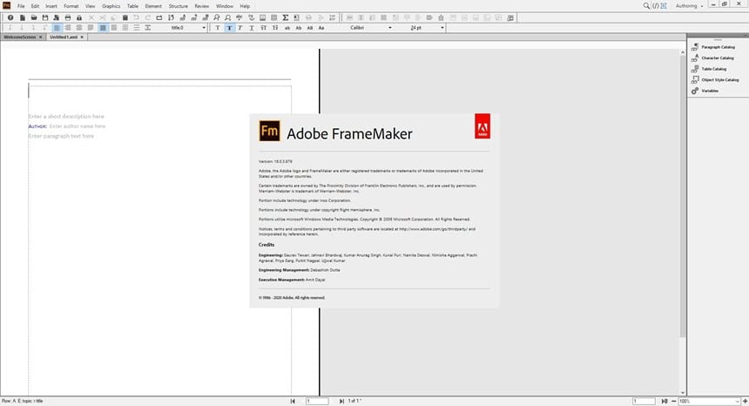Open the Help menu
The height and width of the screenshot is (406, 749).
(245, 6)
